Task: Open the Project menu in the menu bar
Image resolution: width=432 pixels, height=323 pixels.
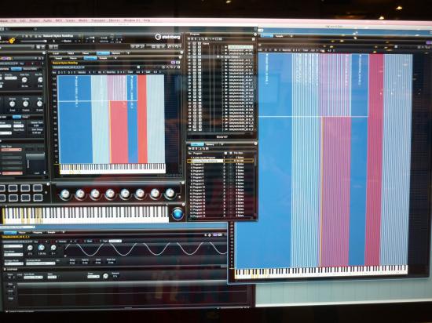Action: [x=35, y=20]
